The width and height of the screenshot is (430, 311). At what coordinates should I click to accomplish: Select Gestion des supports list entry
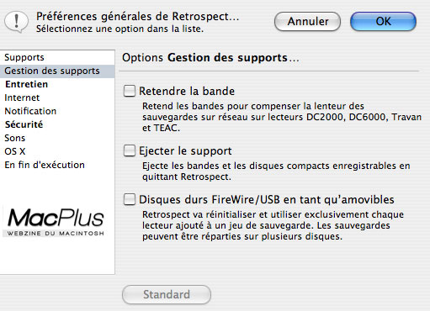pyautogui.click(x=57, y=71)
